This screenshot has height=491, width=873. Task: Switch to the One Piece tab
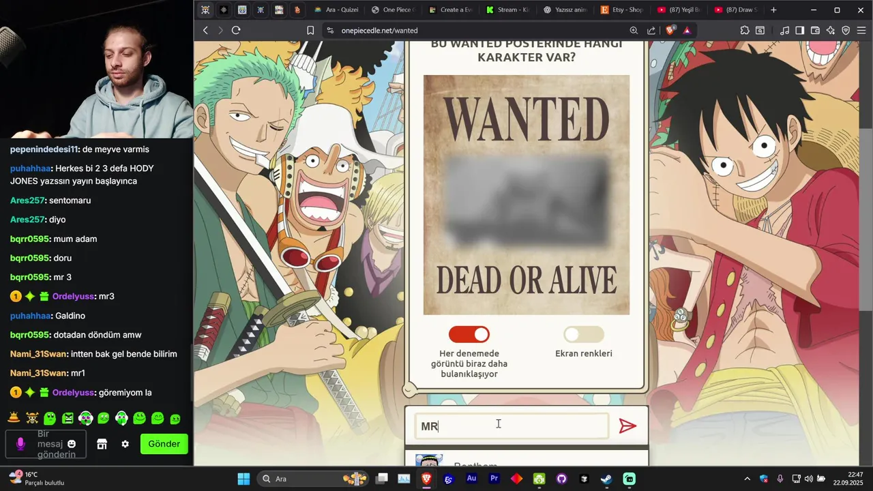(394, 10)
